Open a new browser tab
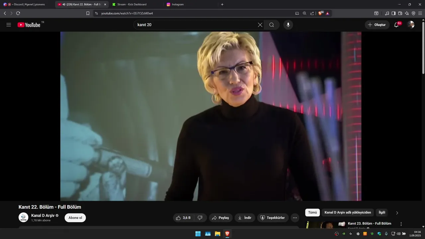The width and height of the screenshot is (425, 239). pos(222,4)
